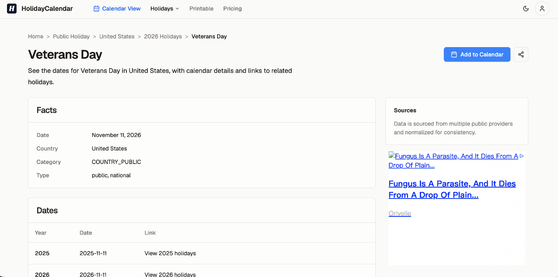The height and width of the screenshot is (277, 558).
Task: Click the Dates section heading
Action: [47, 211]
